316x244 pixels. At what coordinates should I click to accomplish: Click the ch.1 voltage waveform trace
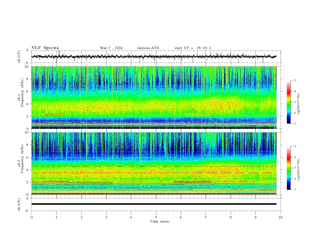click(x=154, y=57)
